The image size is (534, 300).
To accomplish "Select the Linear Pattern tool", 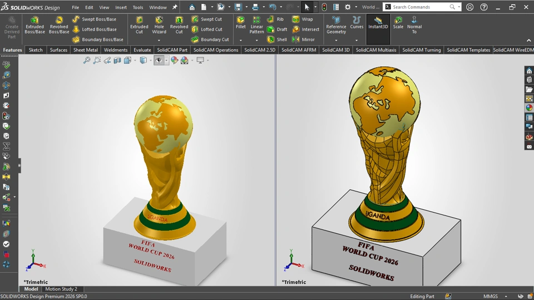I will (x=256, y=25).
